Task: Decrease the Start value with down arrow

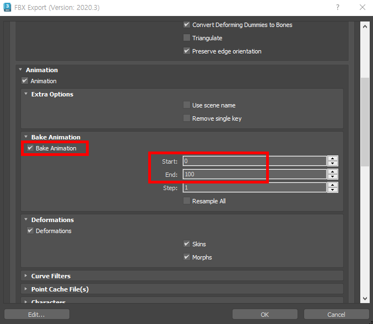Action: click(x=333, y=164)
